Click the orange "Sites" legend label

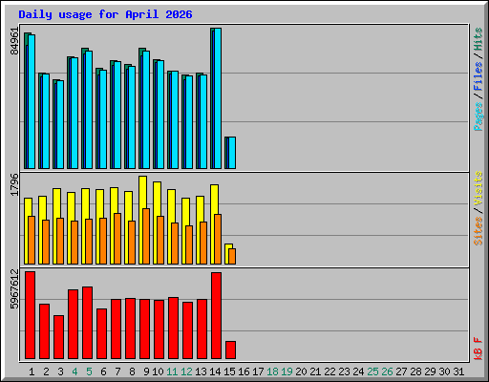click(x=478, y=231)
